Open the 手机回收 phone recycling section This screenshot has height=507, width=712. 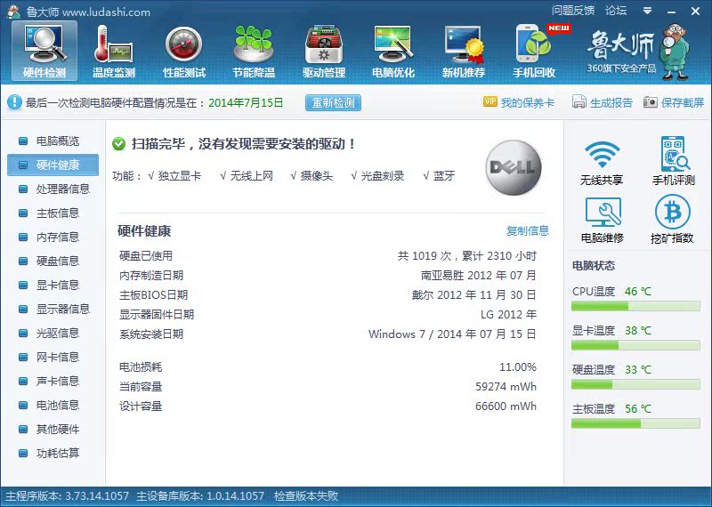pyautogui.click(x=534, y=52)
